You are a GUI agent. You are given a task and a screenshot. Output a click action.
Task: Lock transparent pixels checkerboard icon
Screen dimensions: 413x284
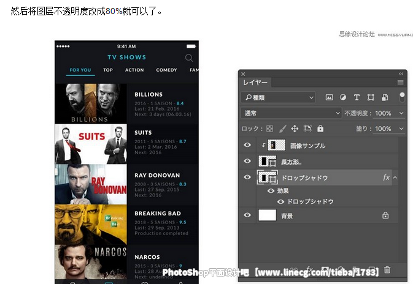click(270, 129)
